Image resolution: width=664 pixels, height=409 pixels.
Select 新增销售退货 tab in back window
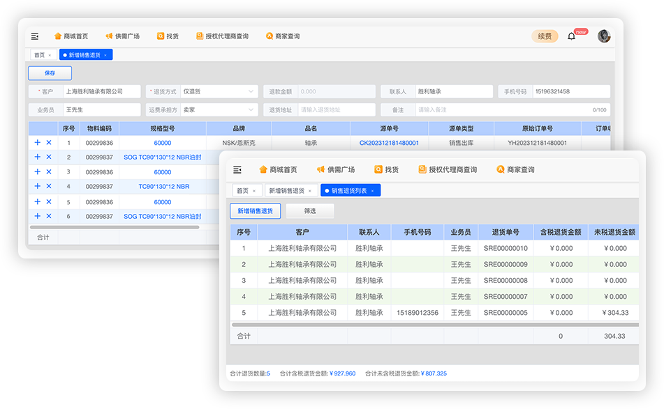[x=84, y=55]
